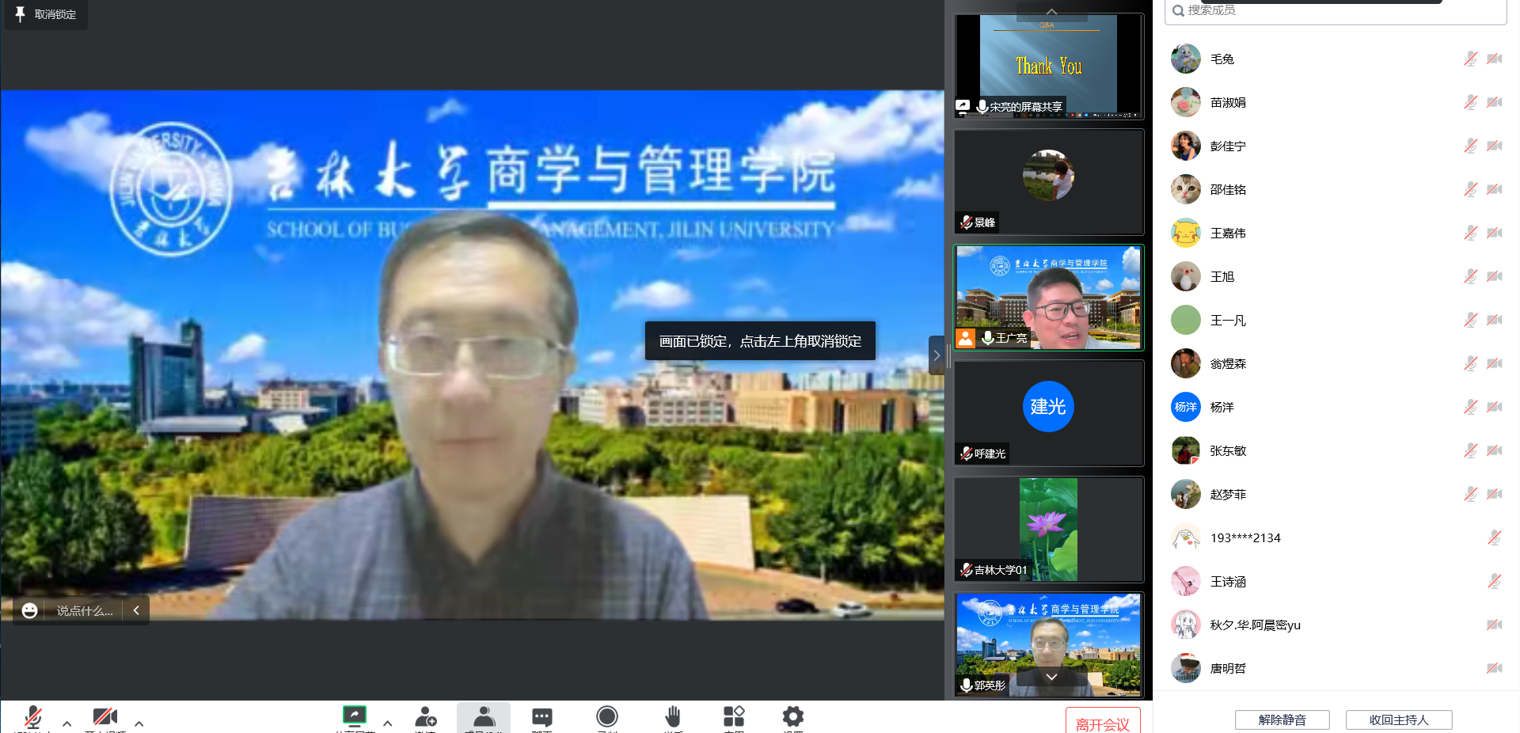Toggle the camera video button
Screen dimensions: 1520x733
pyautogui.click(x=104, y=716)
